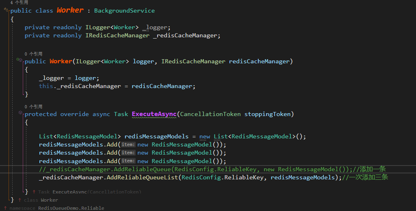416x211 pixels.
Task: Click "Task ExecuteAsync(CancellationToken)" closing brace hint
Action: (89, 192)
